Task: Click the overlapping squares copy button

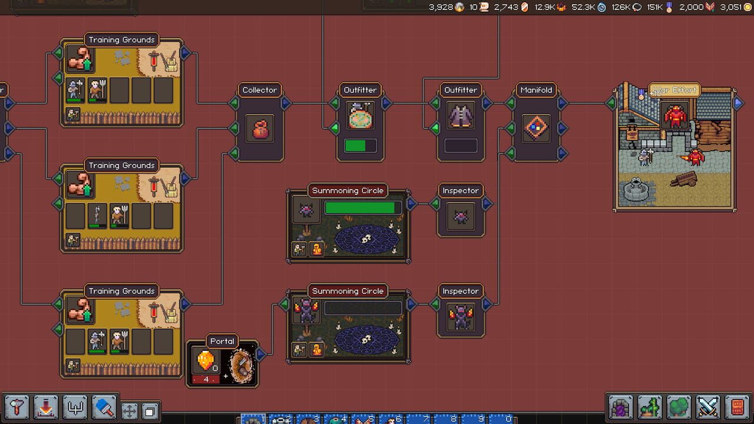Action: click(x=150, y=410)
